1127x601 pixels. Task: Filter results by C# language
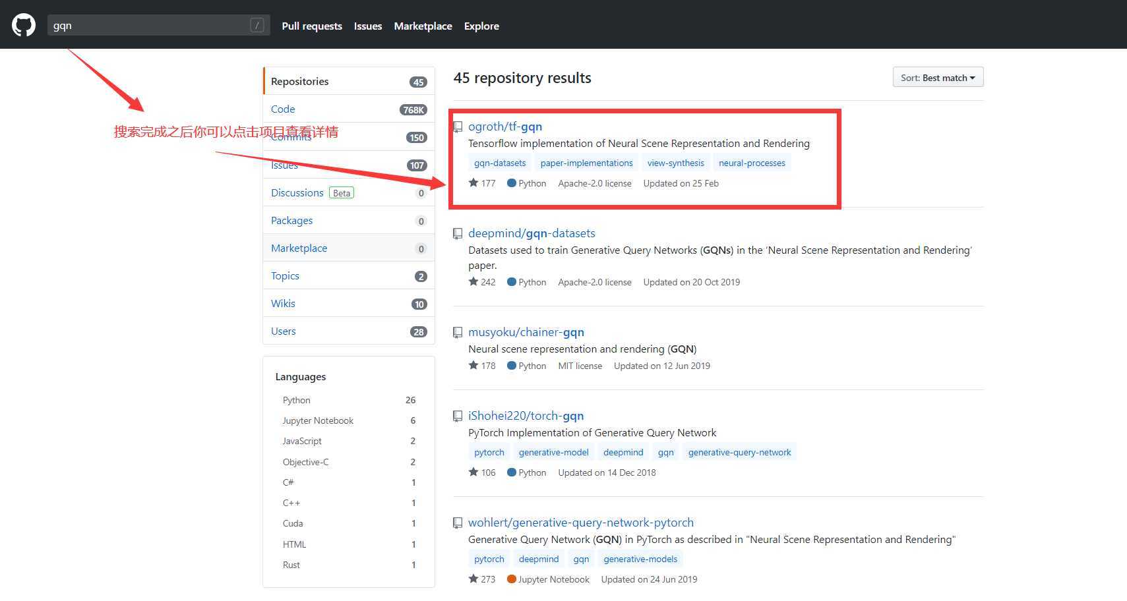pyautogui.click(x=349, y=482)
